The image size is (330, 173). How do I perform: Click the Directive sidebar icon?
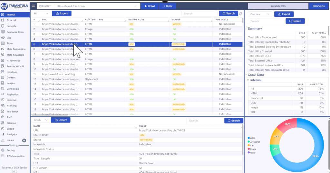(3, 100)
